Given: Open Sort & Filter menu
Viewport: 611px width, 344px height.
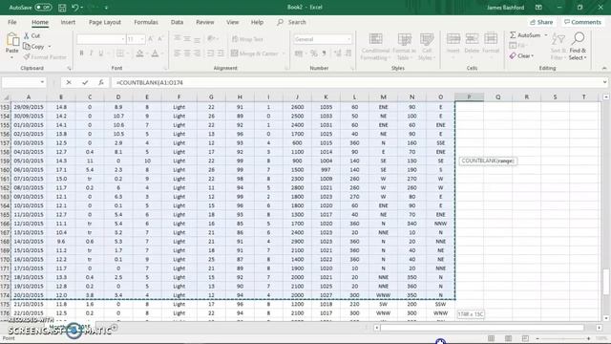Looking at the screenshot, I should click(x=558, y=47).
